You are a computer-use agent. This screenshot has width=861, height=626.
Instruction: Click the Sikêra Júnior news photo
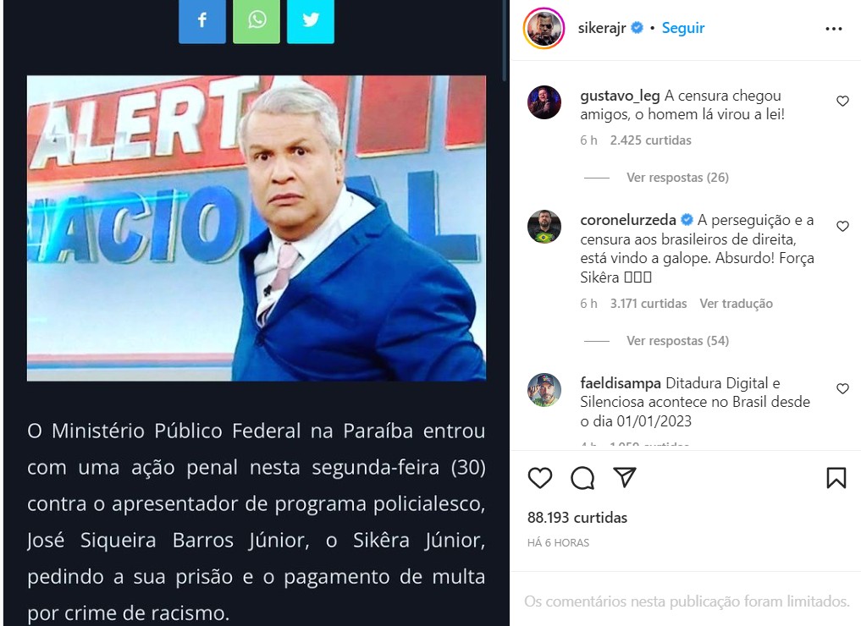click(x=257, y=228)
